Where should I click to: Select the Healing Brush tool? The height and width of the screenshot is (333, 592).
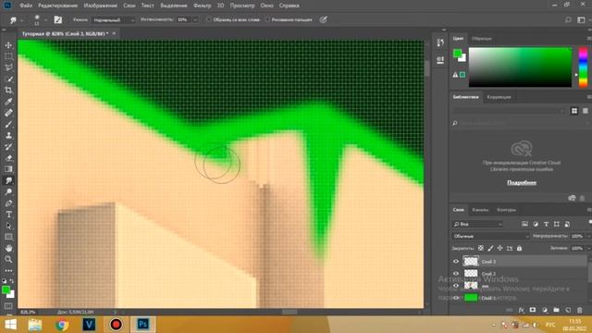tap(8, 113)
